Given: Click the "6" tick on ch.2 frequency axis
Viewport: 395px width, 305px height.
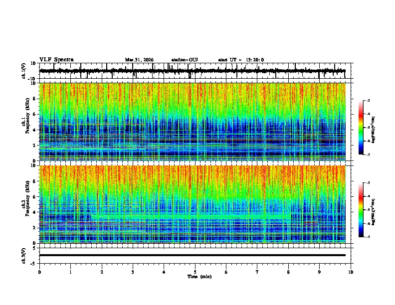Looking at the screenshot, I should coord(35,197).
